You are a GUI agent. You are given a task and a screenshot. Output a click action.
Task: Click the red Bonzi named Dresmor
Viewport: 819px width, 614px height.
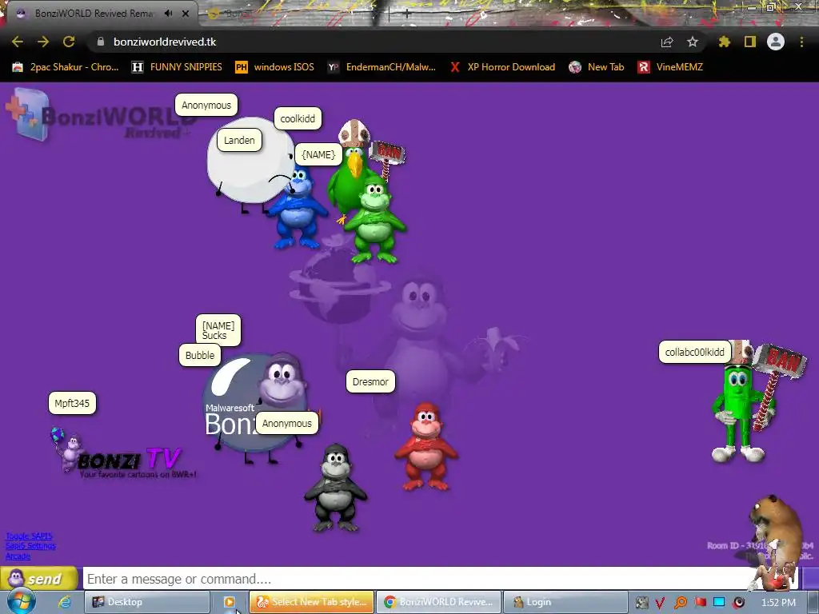point(426,446)
